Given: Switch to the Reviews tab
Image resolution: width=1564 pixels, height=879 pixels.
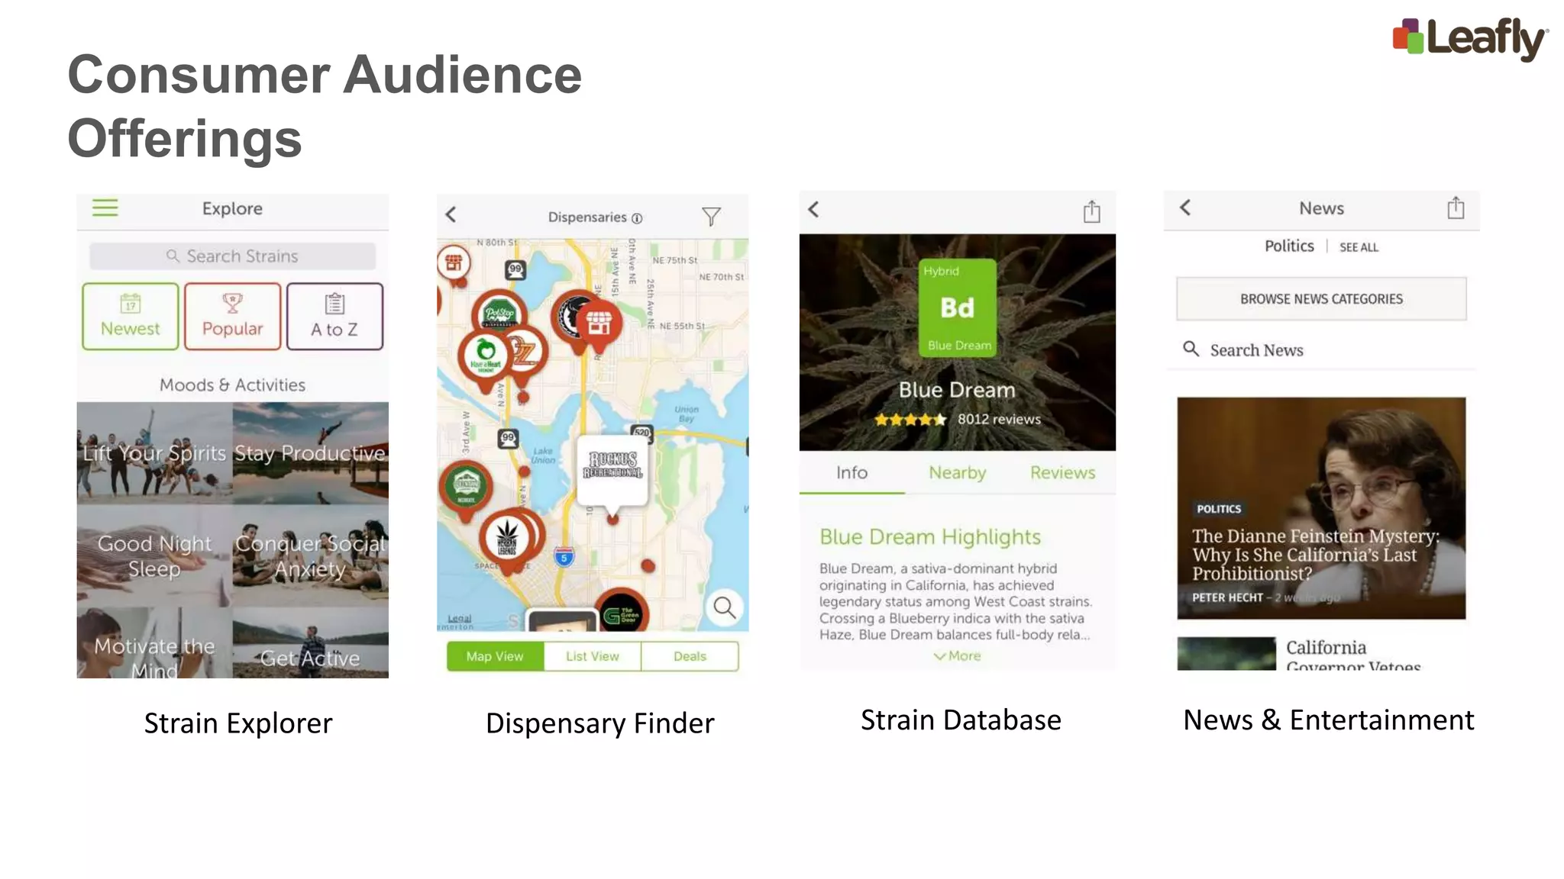Looking at the screenshot, I should (1062, 473).
